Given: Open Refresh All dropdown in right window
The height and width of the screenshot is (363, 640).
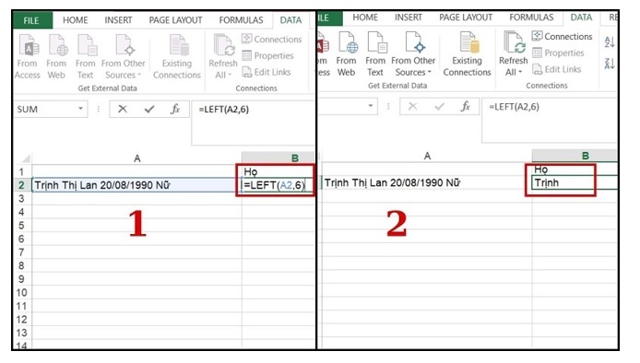Looking at the screenshot, I should coord(513,53).
